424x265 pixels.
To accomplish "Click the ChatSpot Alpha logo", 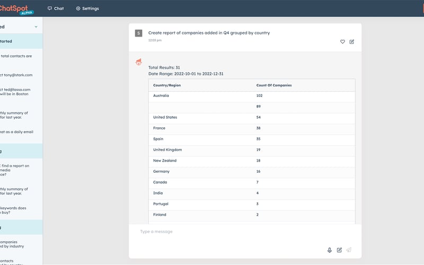I will [x=16, y=10].
